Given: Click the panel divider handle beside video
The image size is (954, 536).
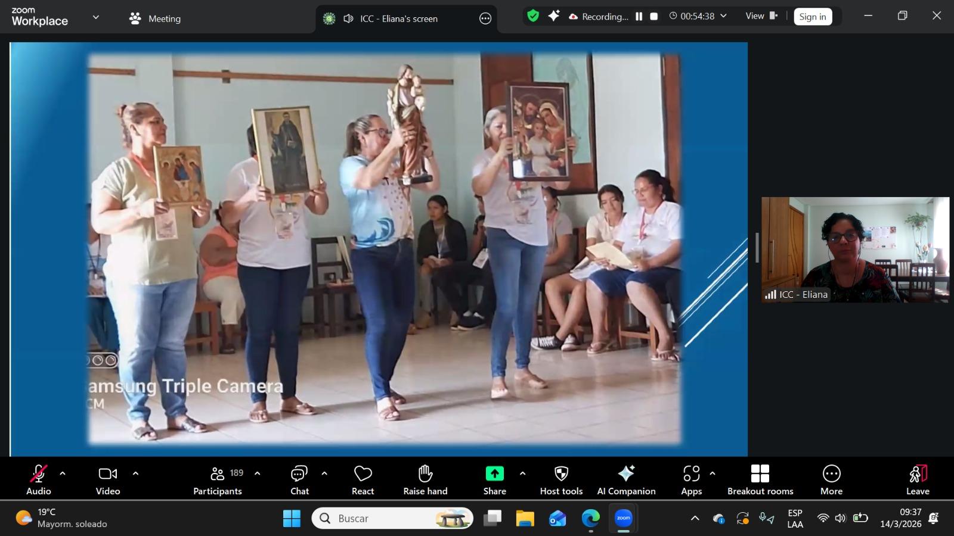Looking at the screenshot, I should tap(757, 247).
